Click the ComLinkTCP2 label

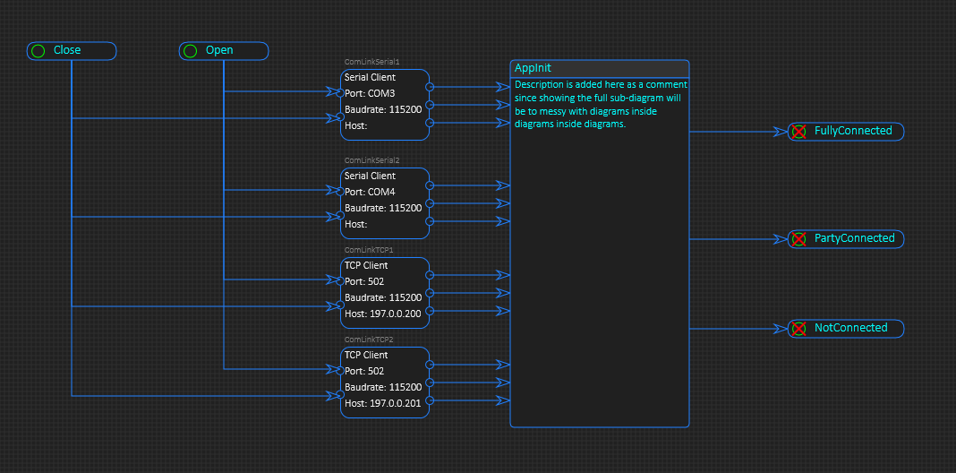(370, 340)
